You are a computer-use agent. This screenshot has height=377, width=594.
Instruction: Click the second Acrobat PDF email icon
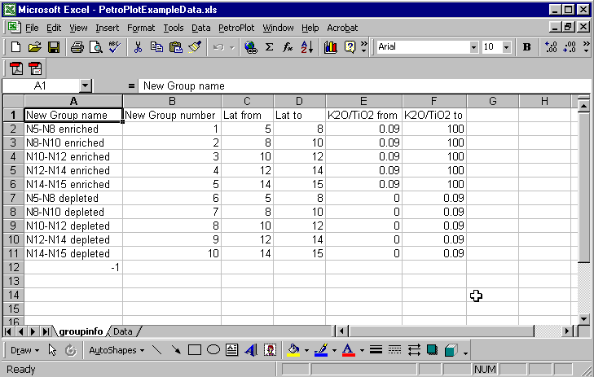[x=35, y=68]
